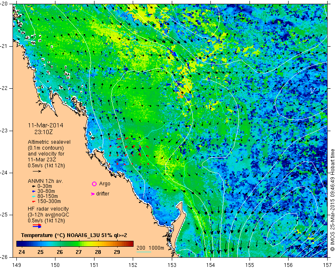The height and width of the screenshot is (269, 336).
Task: Click the longitude axis label 153
Action: (172, 265)
